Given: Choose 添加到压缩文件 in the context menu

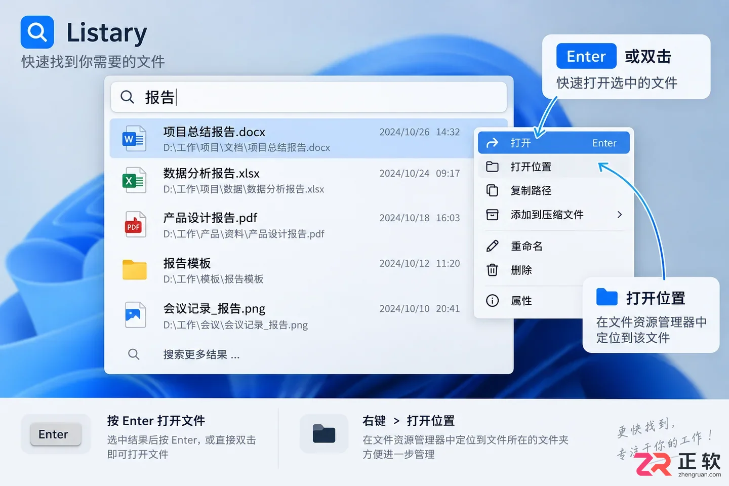Looking at the screenshot, I should (554, 215).
